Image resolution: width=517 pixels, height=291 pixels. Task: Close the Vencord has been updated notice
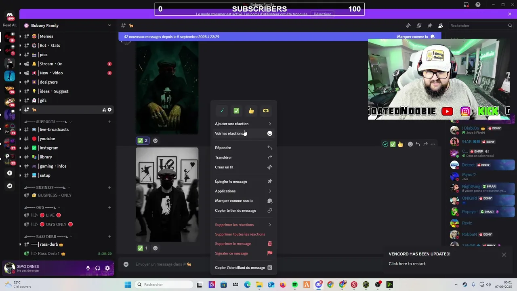504,255
